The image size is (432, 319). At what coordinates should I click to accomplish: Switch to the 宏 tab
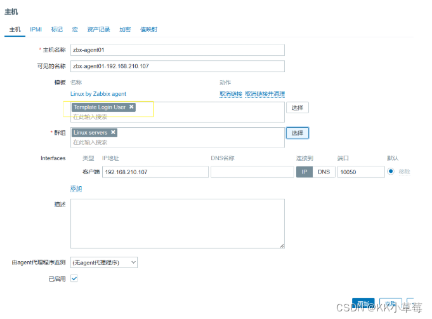tap(75, 29)
